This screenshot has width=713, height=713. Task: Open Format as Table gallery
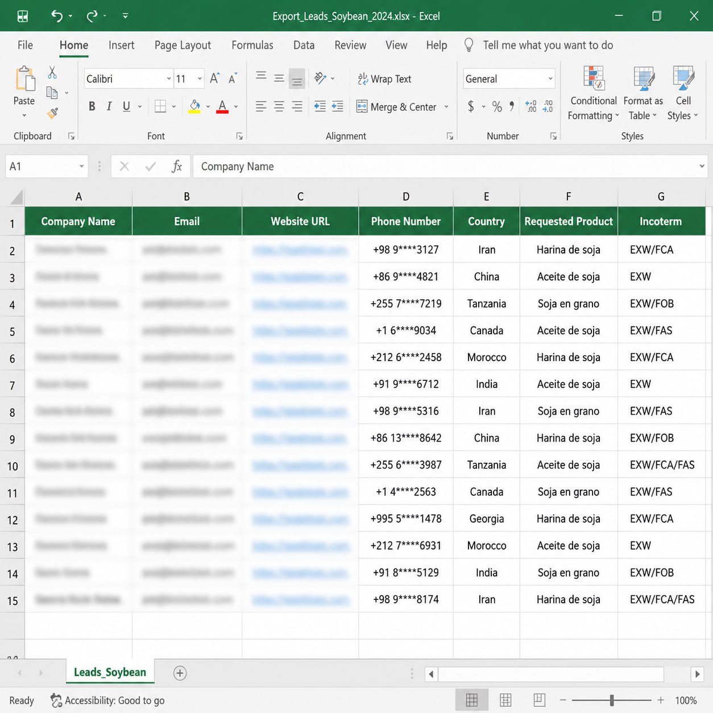[x=643, y=94]
